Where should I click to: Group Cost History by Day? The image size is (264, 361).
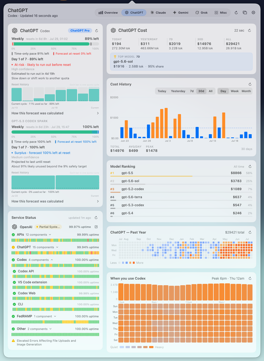(223, 91)
